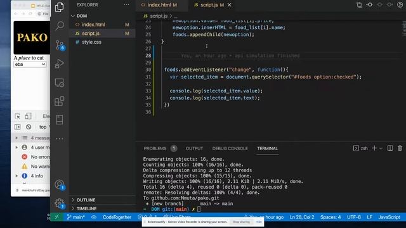Expand the TIMELINE section
This screenshot has height=228, width=406.
click(x=102, y=208)
